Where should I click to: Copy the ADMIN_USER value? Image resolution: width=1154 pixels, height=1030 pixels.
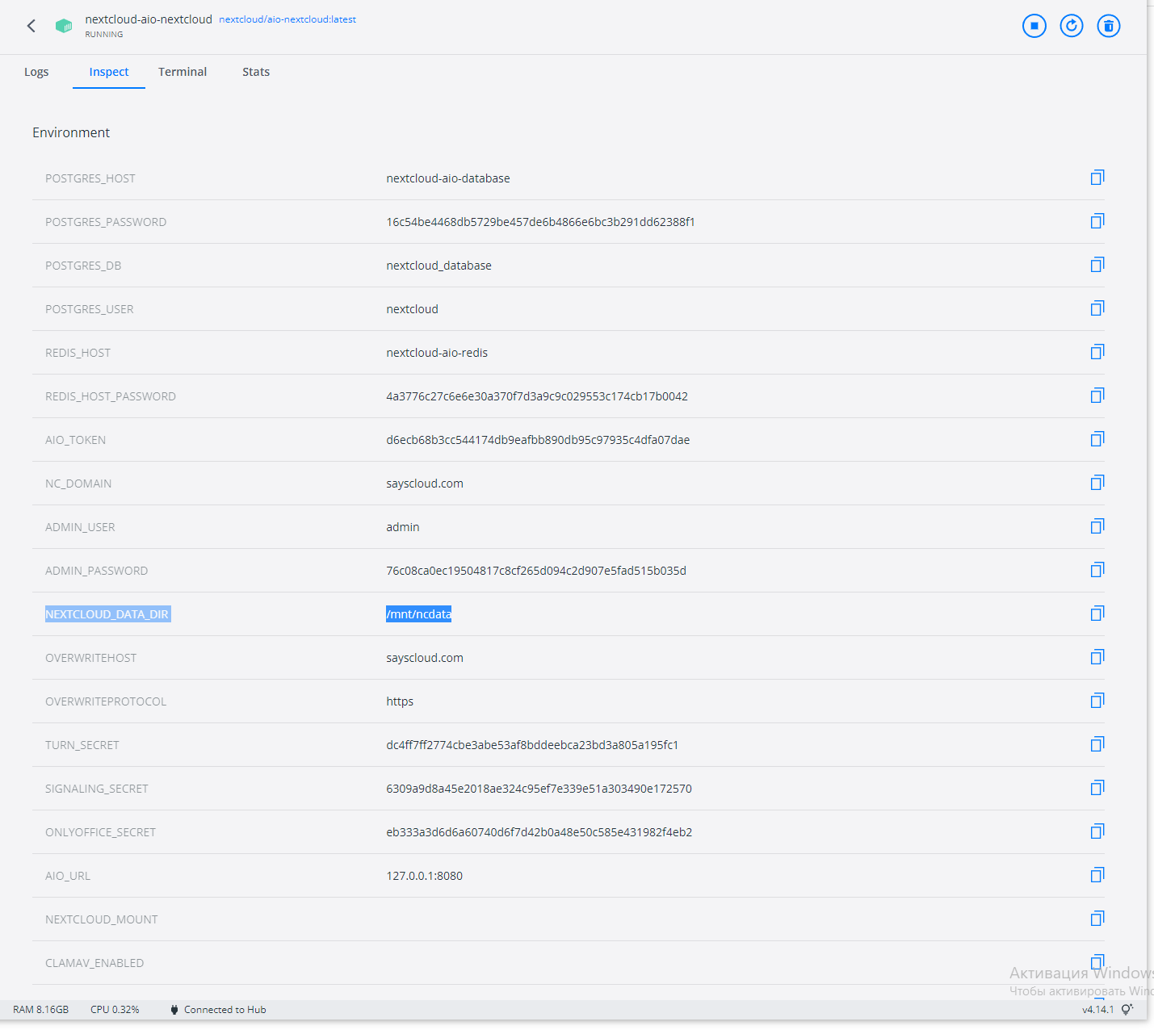click(x=1097, y=526)
